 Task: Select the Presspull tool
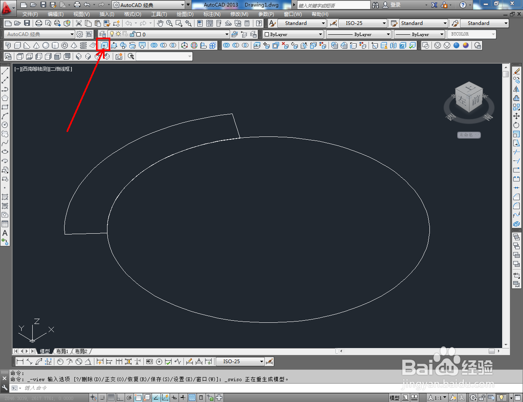(114, 45)
